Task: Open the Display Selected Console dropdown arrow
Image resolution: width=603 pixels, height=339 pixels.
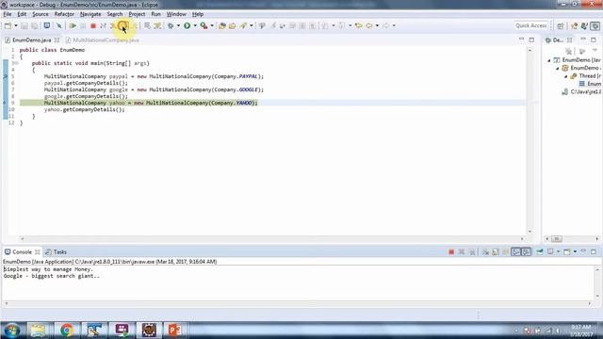Action: 558,251
